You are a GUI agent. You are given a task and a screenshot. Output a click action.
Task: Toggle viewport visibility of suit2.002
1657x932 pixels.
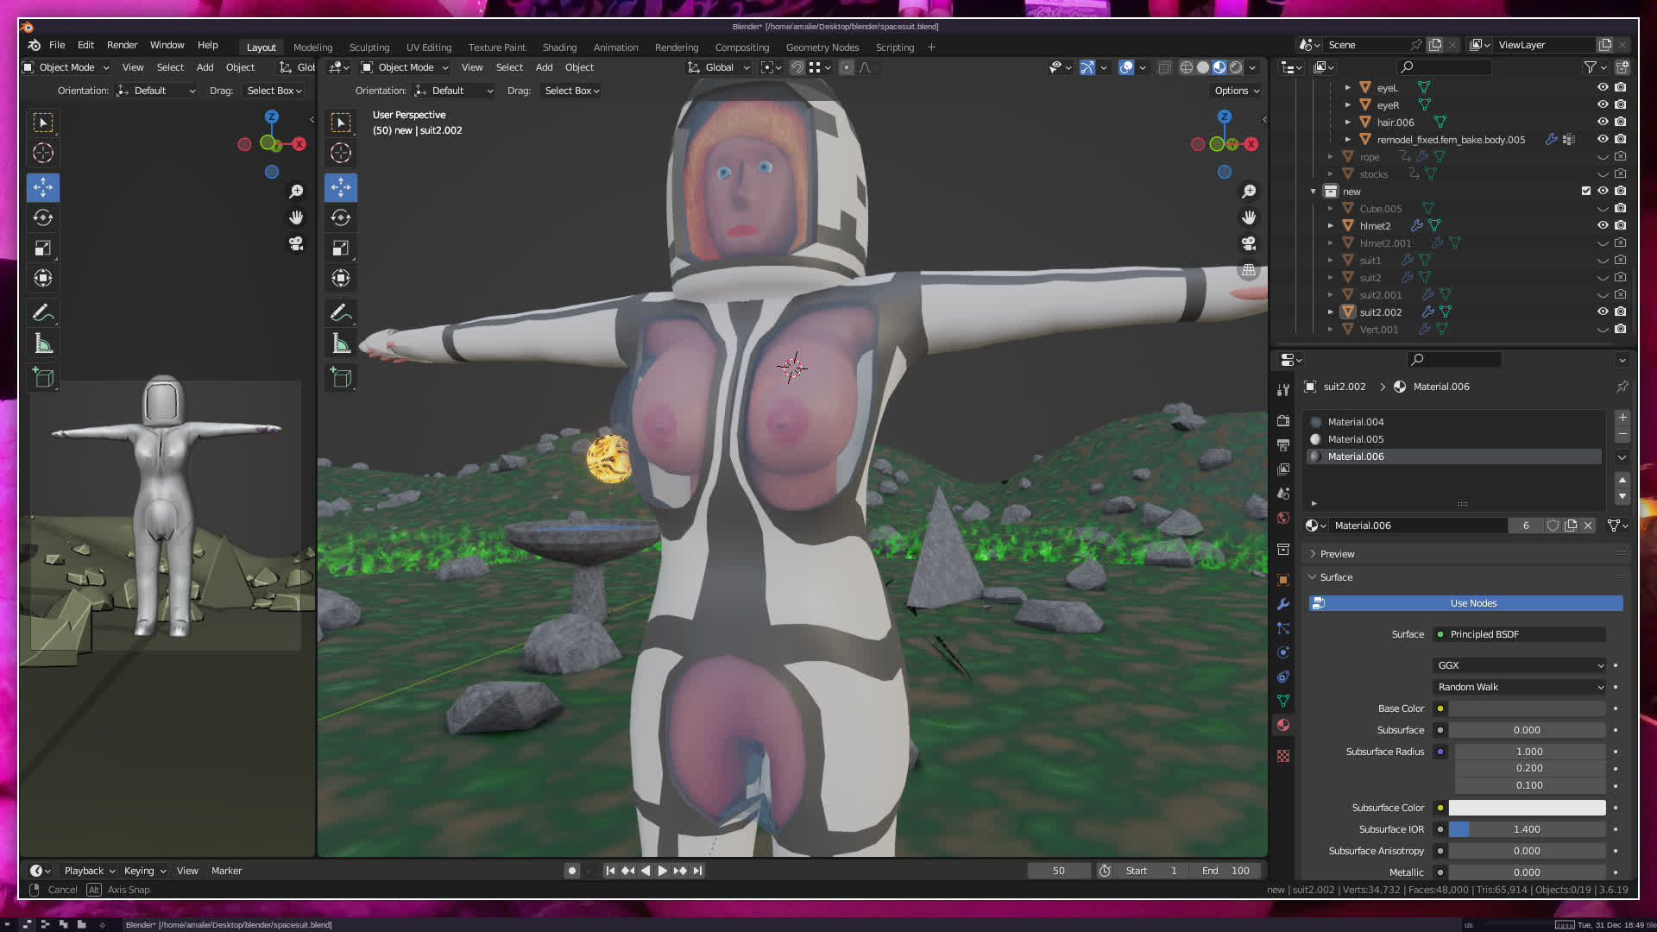point(1603,312)
